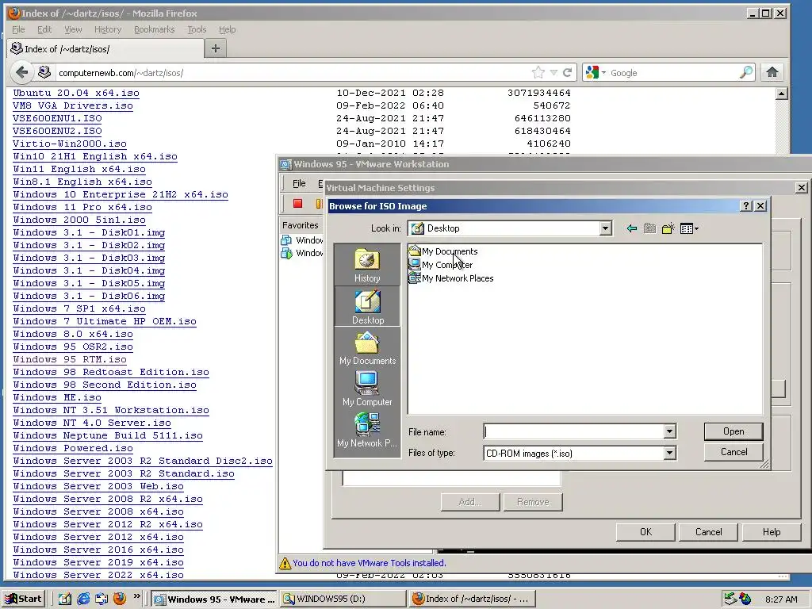
Task: Click the 8:27 AM clock in the tray
Action: 781,599
